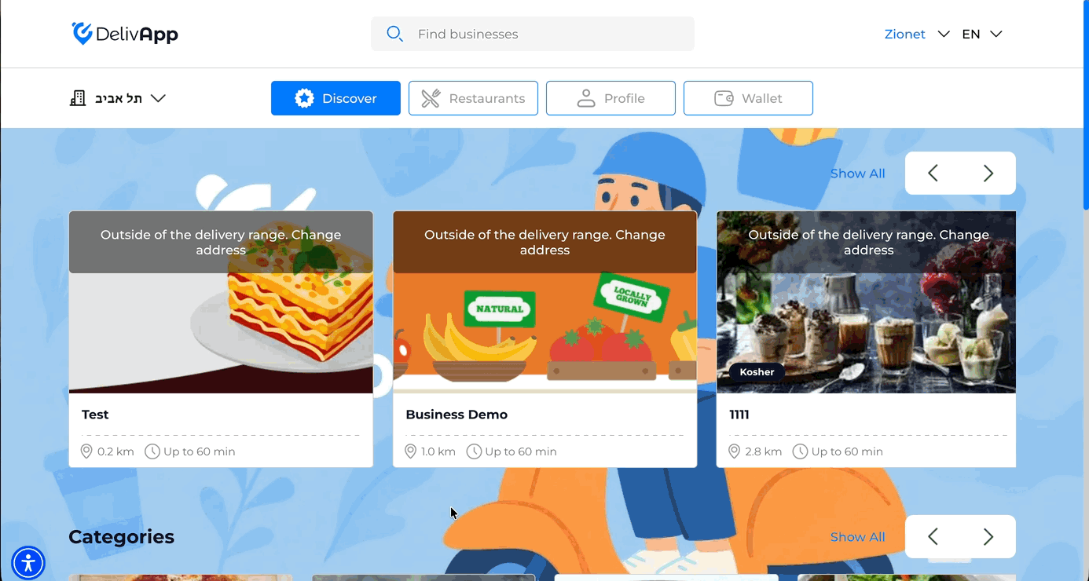The width and height of the screenshot is (1089, 581).
Task: Click Categories next right arrow
Action: pyautogui.click(x=988, y=537)
